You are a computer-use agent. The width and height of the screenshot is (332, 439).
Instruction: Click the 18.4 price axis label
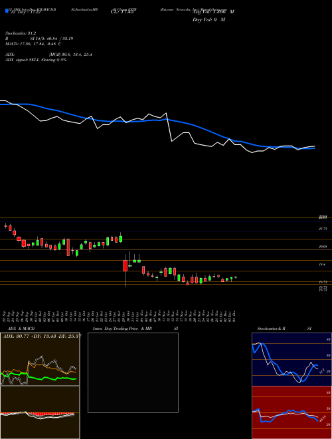pyautogui.click(x=321, y=264)
